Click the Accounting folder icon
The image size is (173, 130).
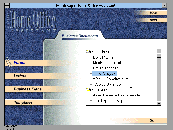(x=88, y=90)
